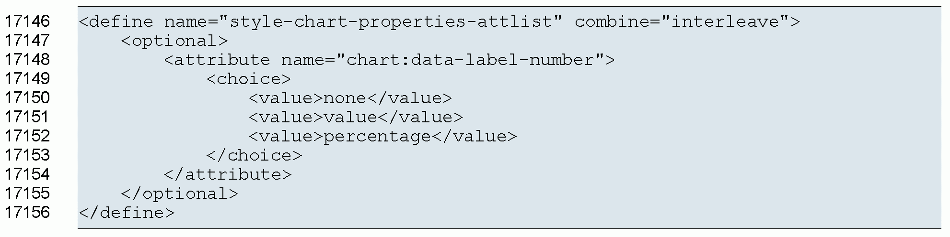The height and width of the screenshot is (237, 950).
Task: Click the opening <optional> tag
Action: coord(174,41)
